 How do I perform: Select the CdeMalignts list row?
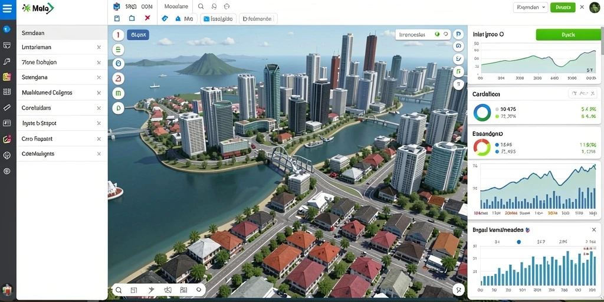pyautogui.click(x=61, y=154)
